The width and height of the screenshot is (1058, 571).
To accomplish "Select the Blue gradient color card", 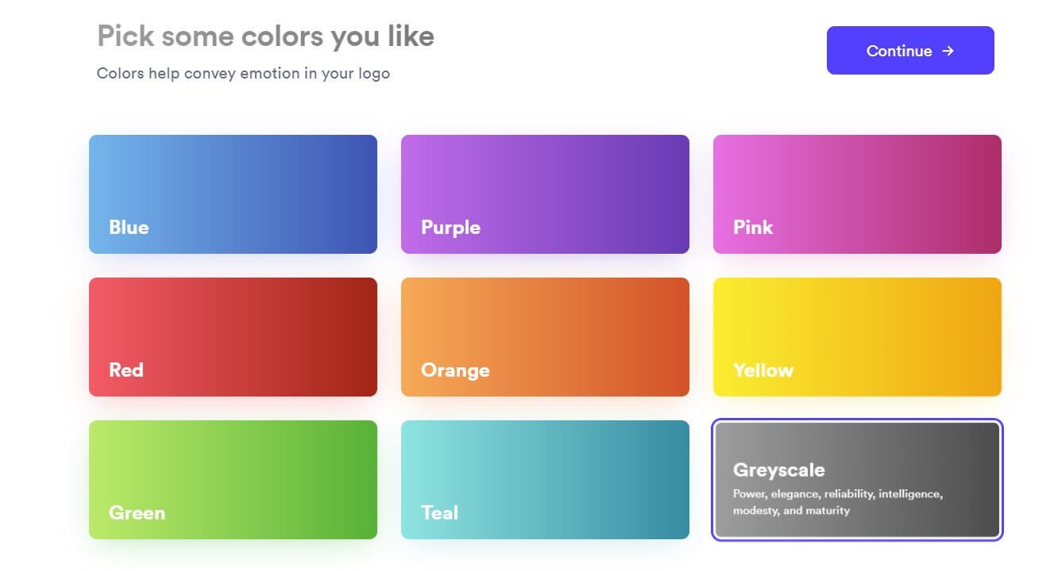I will [x=233, y=194].
